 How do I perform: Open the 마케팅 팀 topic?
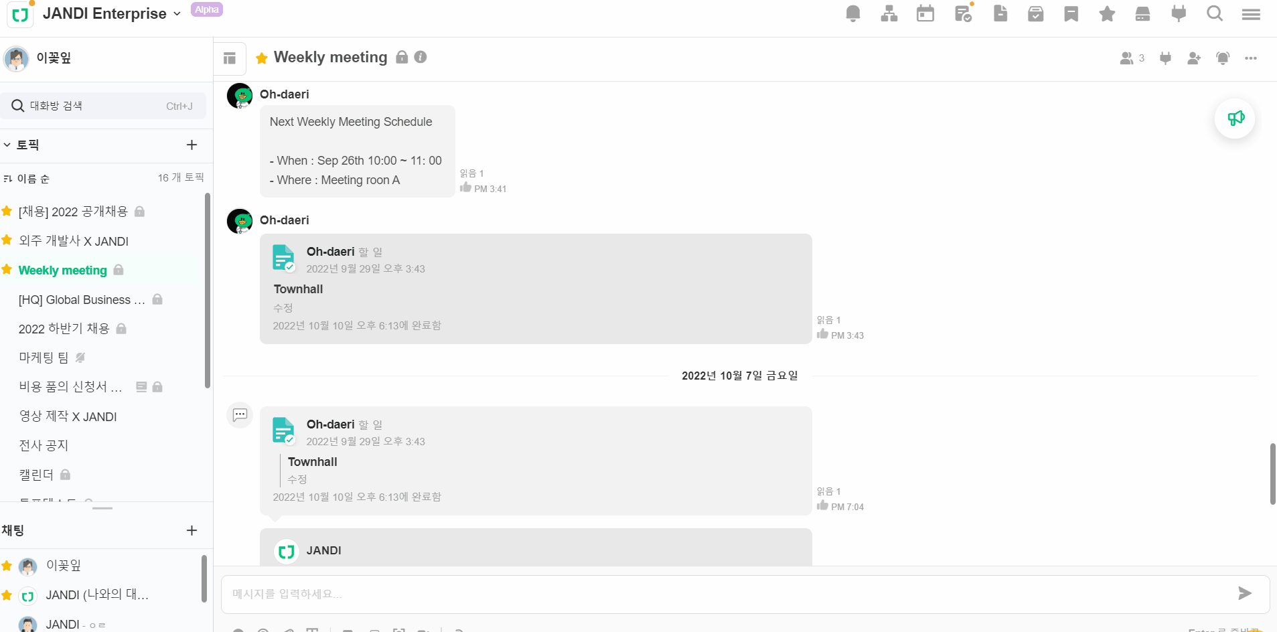(44, 358)
